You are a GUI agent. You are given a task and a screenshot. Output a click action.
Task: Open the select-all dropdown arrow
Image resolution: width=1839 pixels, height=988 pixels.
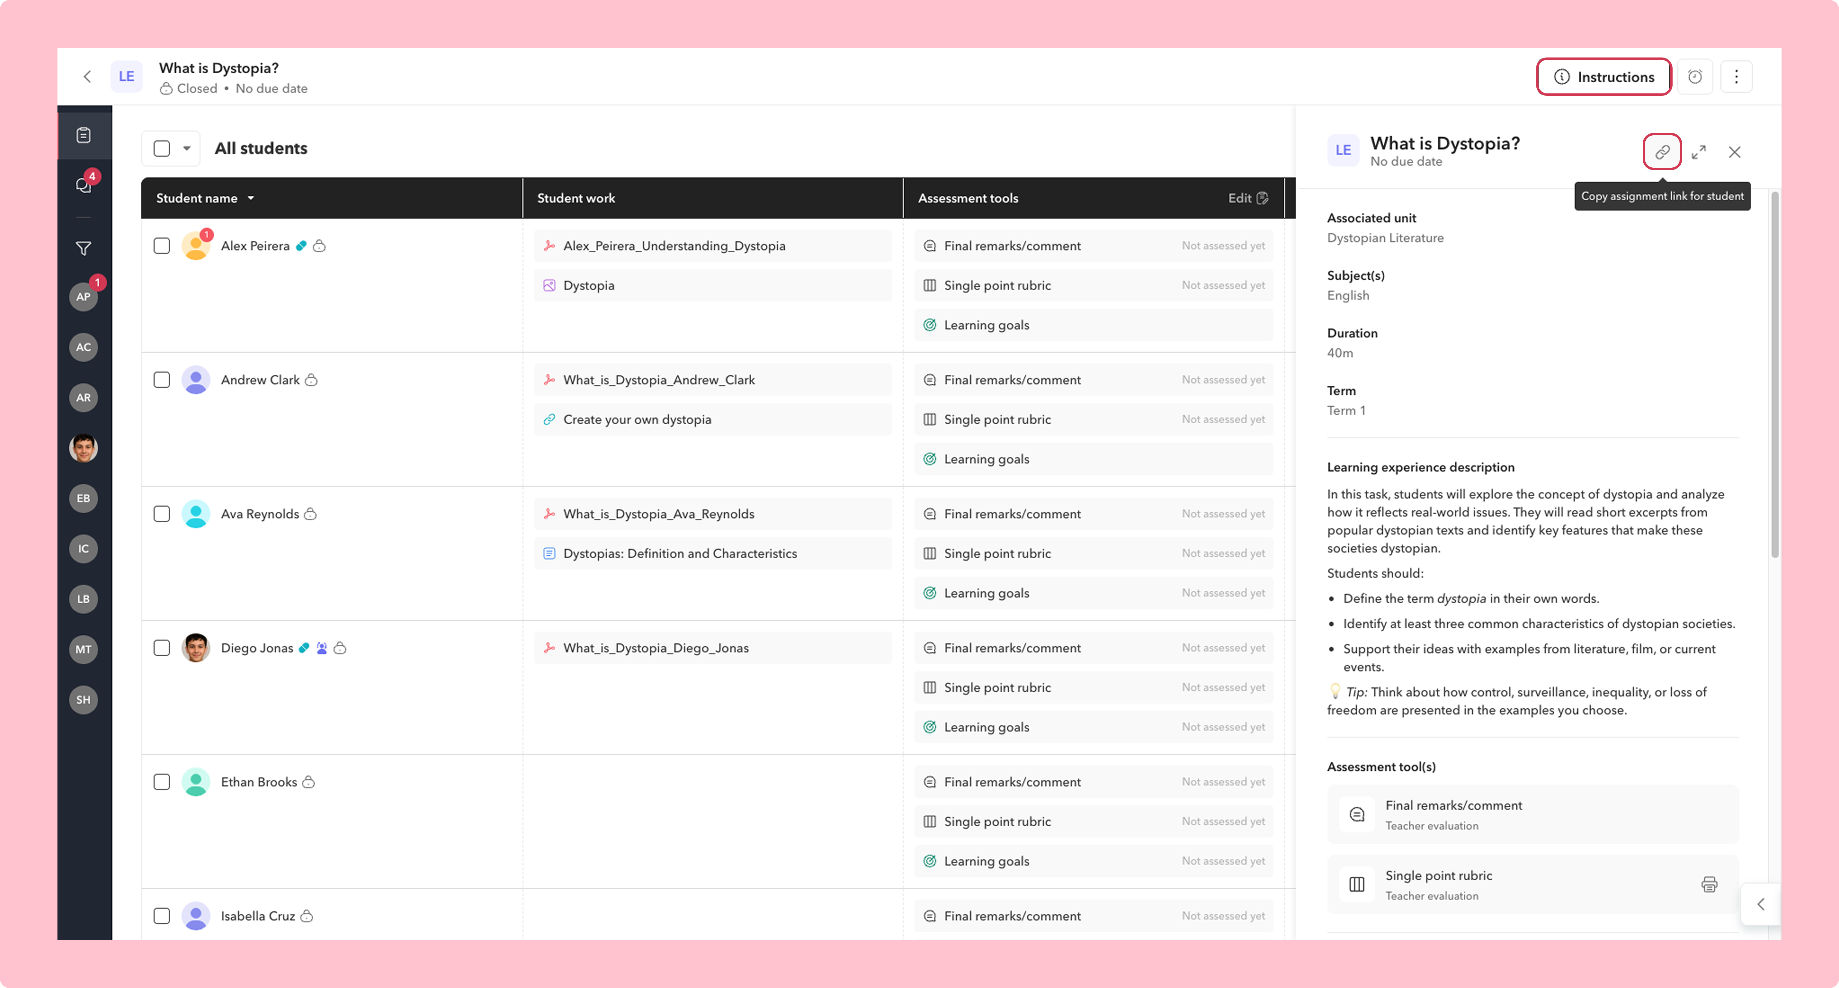187,148
